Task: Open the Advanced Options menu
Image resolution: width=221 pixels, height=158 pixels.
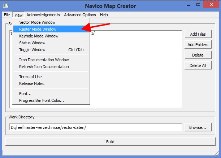Action: click(80, 15)
